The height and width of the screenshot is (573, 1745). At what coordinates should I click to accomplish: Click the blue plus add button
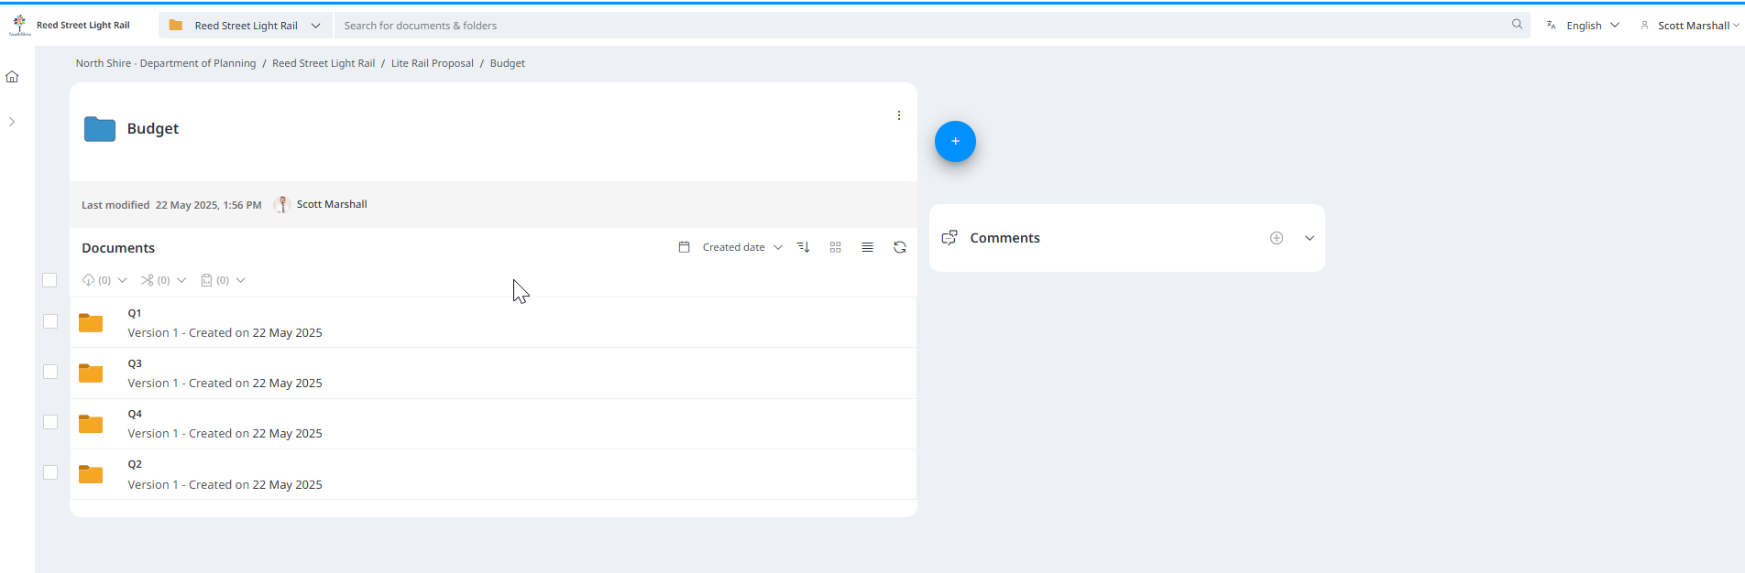955,141
